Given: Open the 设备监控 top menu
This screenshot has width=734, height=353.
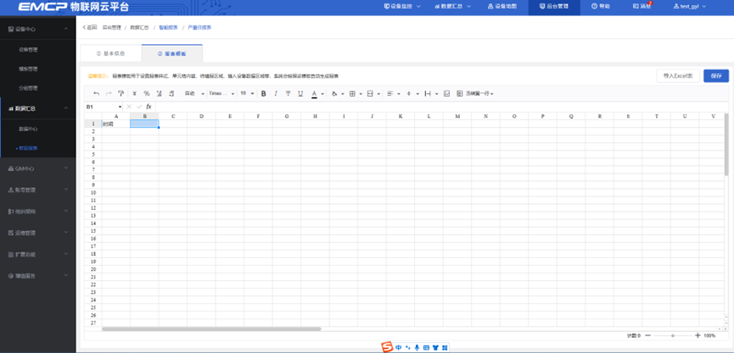Looking at the screenshot, I should (x=402, y=7).
